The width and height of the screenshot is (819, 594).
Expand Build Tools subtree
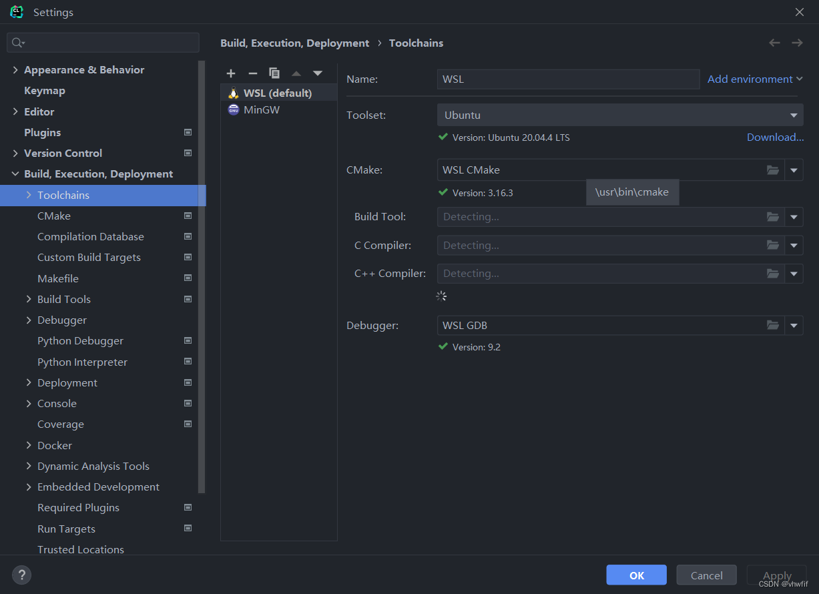29,299
